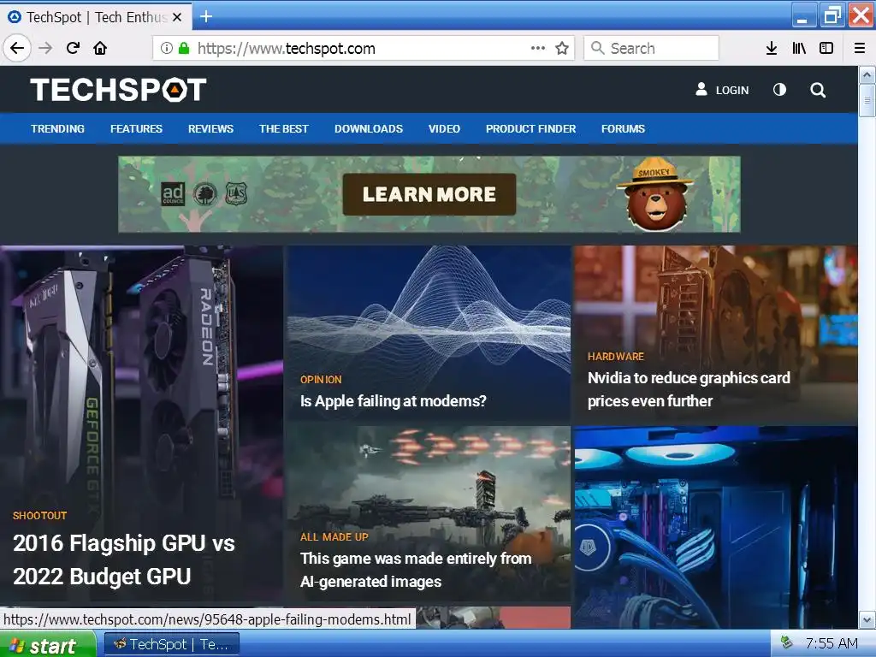Click Smokey Bear in the ad banner

click(654, 194)
